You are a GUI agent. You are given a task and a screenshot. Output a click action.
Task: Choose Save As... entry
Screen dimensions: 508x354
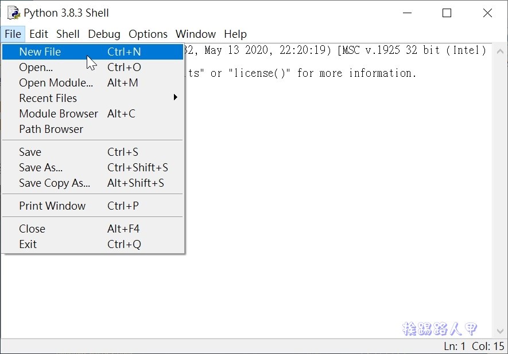tap(92, 167)
